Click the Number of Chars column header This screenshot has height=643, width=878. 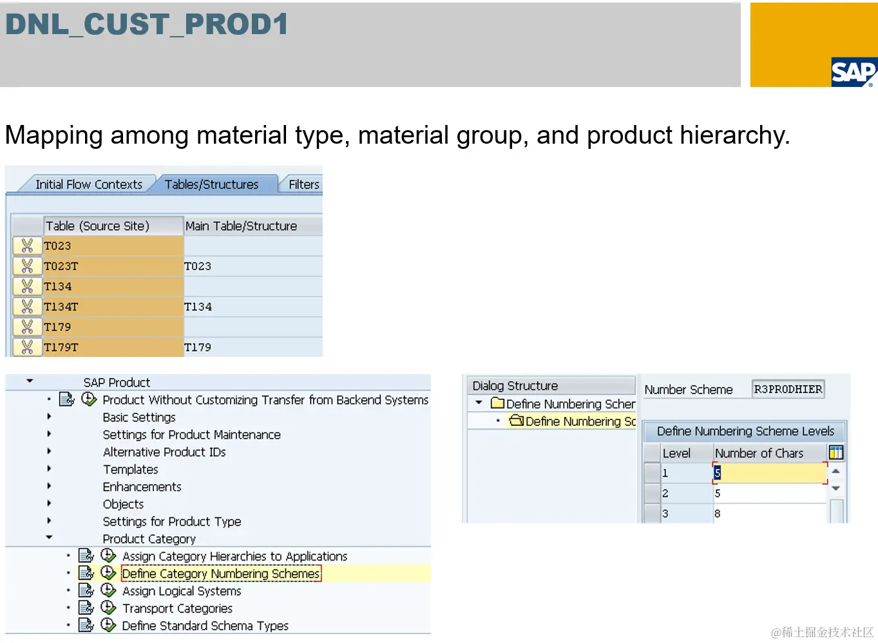point(770,453)
